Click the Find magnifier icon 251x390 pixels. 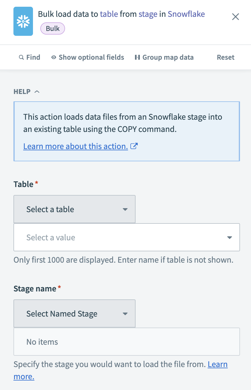coord(21,57)
